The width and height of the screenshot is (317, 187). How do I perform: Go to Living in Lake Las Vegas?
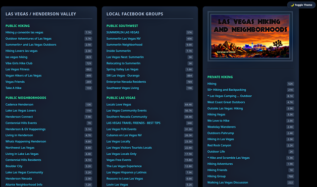(x=22, y=154)
